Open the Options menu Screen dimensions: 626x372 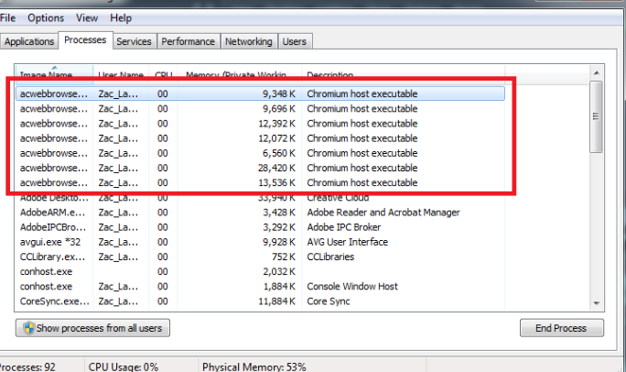click(x=45, y=17)
